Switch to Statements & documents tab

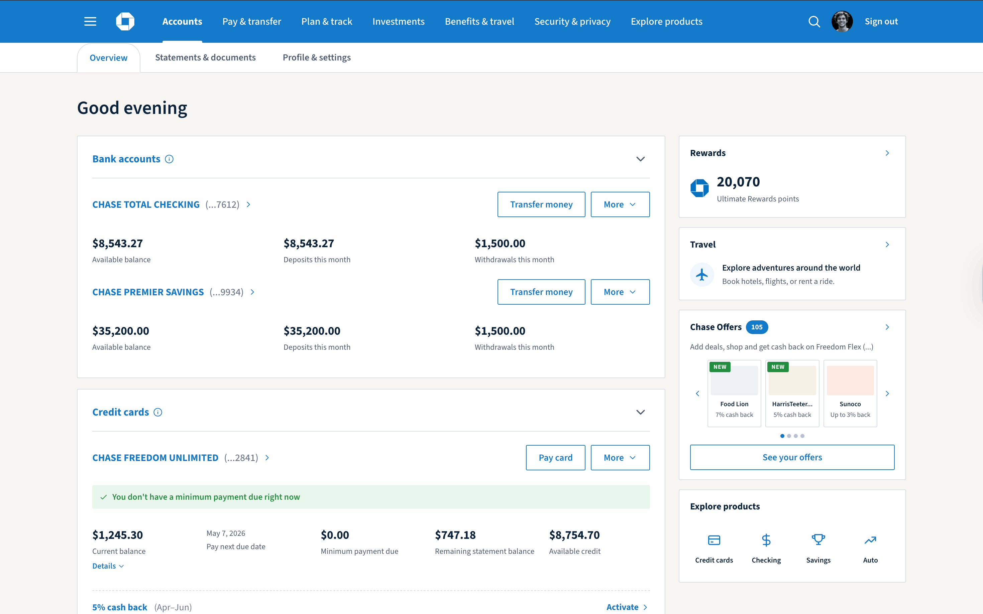(205, 58)
